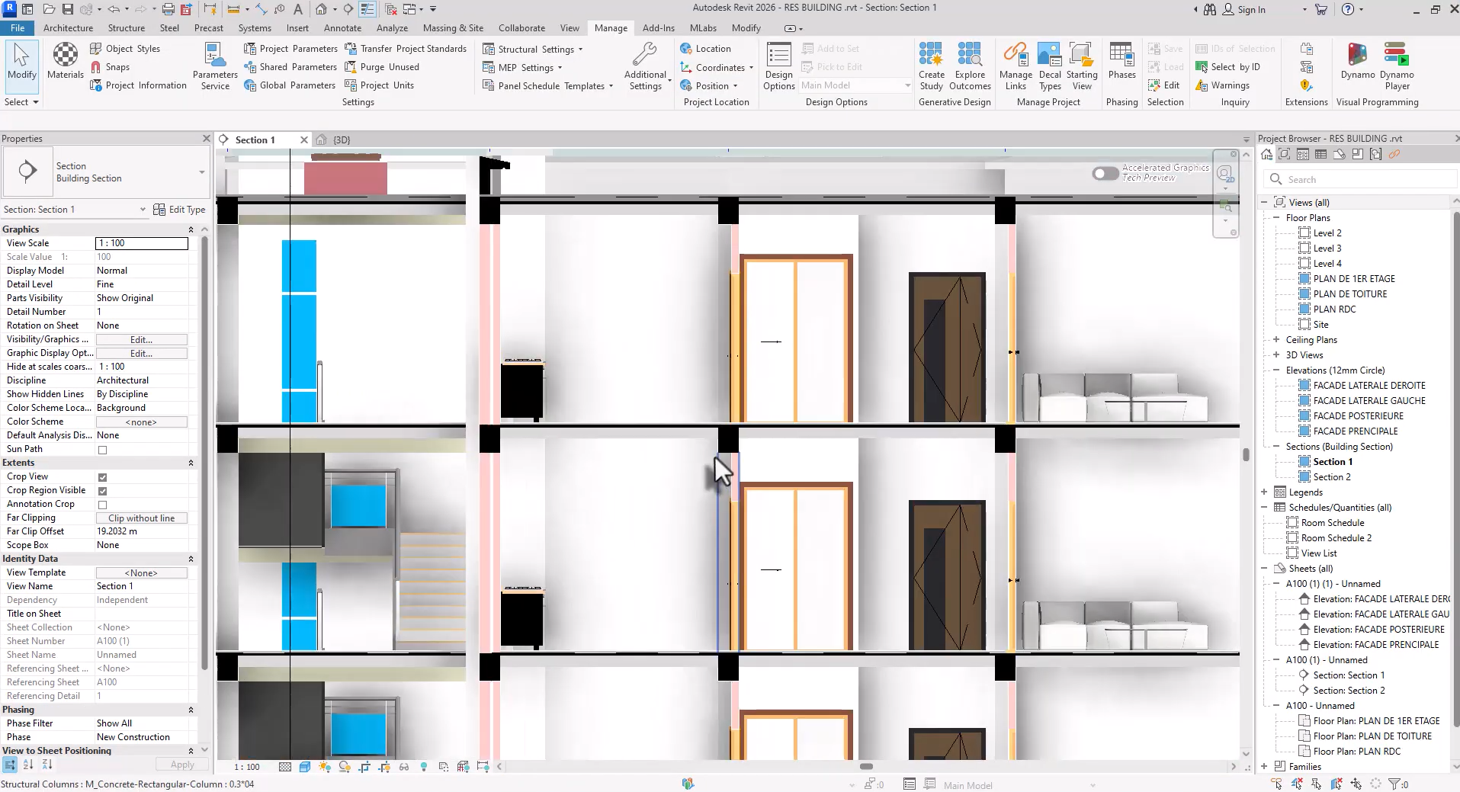Image resolution: width=1460 pixels, height=792 pixels.
Task: Open Design Options
Action: pyautogui.click(x=778, y=66)
